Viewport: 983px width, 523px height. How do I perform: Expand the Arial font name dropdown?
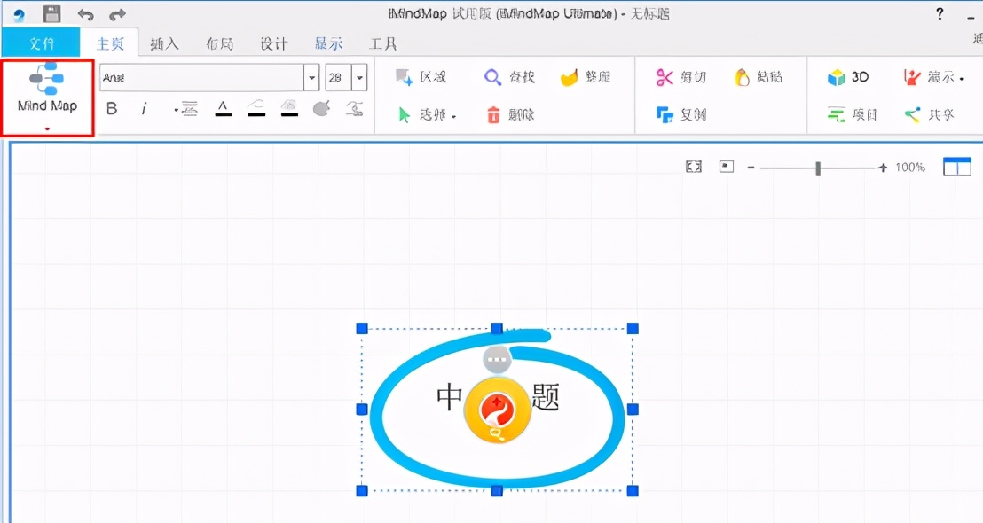point(311,78)
